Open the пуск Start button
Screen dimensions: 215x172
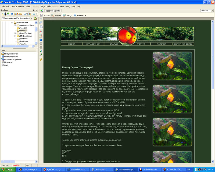point(8,170)
